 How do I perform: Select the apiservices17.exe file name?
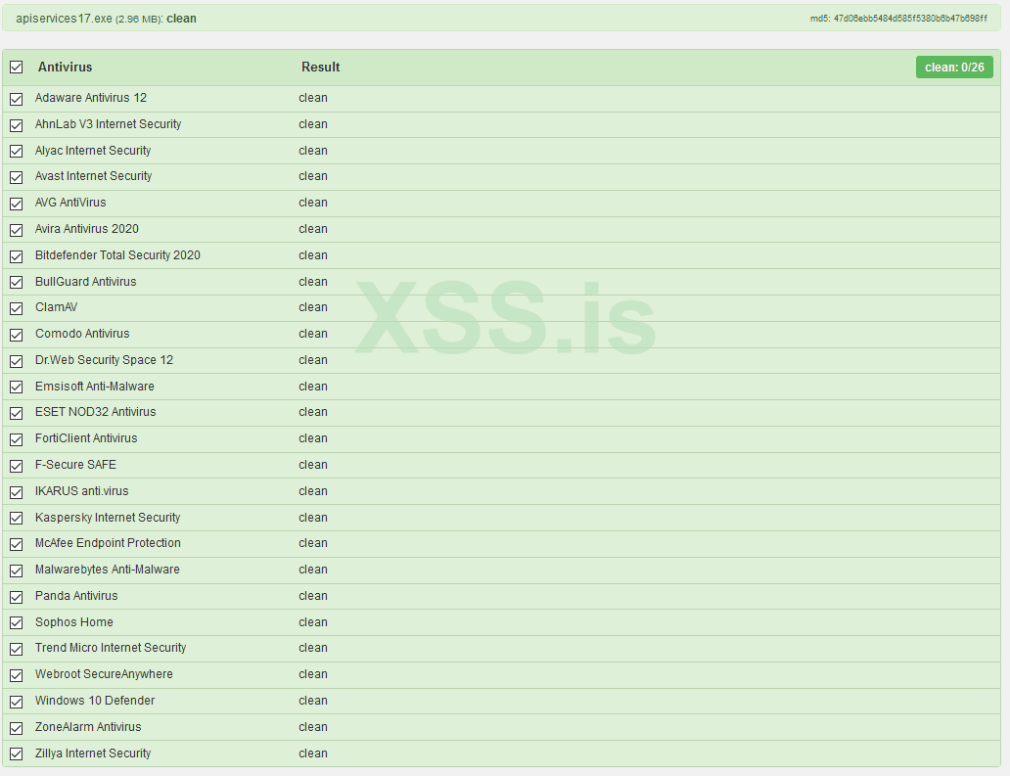click(64, 19)
